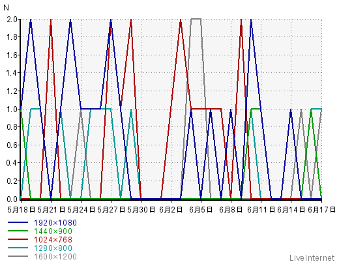The width and height of the screenshot is (339, 264).
Task: Click the 5月18日 x-axis date label
Action: click(22, 210)
